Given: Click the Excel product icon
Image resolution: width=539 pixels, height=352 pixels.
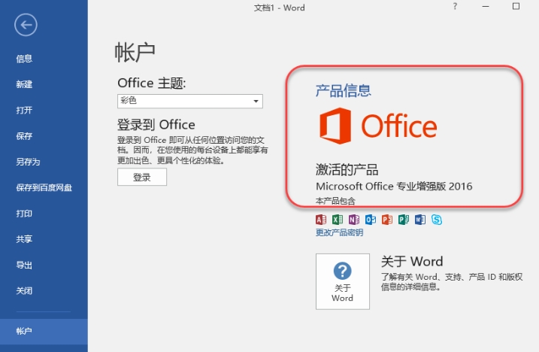Looking at the screenshot, I should [x=338, y=219].
